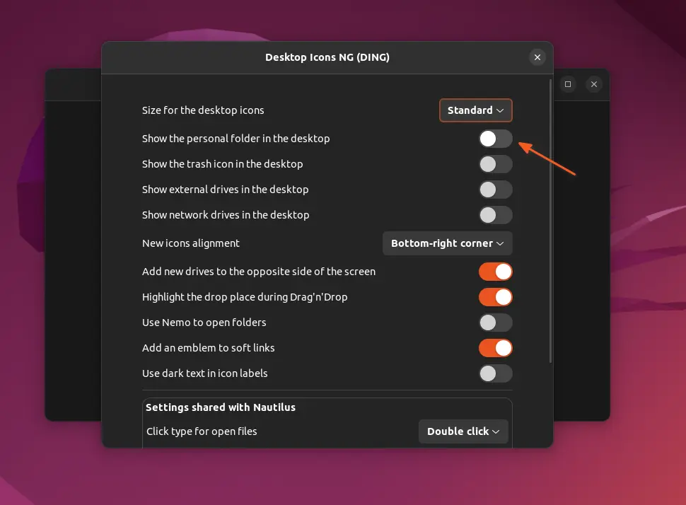Close the Desktop Icons NG dialog
The width and height of the screenshot is (686, 505).
click(x=537, y=57)
